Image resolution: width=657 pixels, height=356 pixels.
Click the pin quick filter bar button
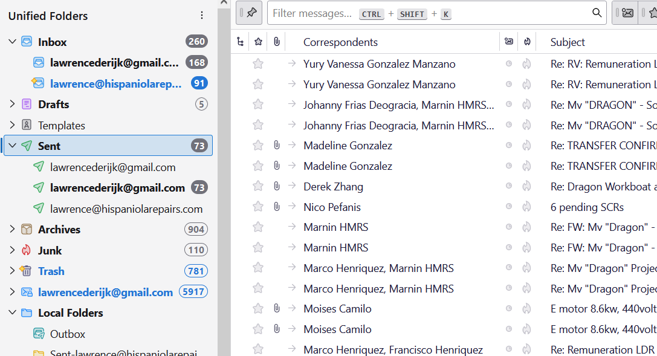tap(249, 13)
